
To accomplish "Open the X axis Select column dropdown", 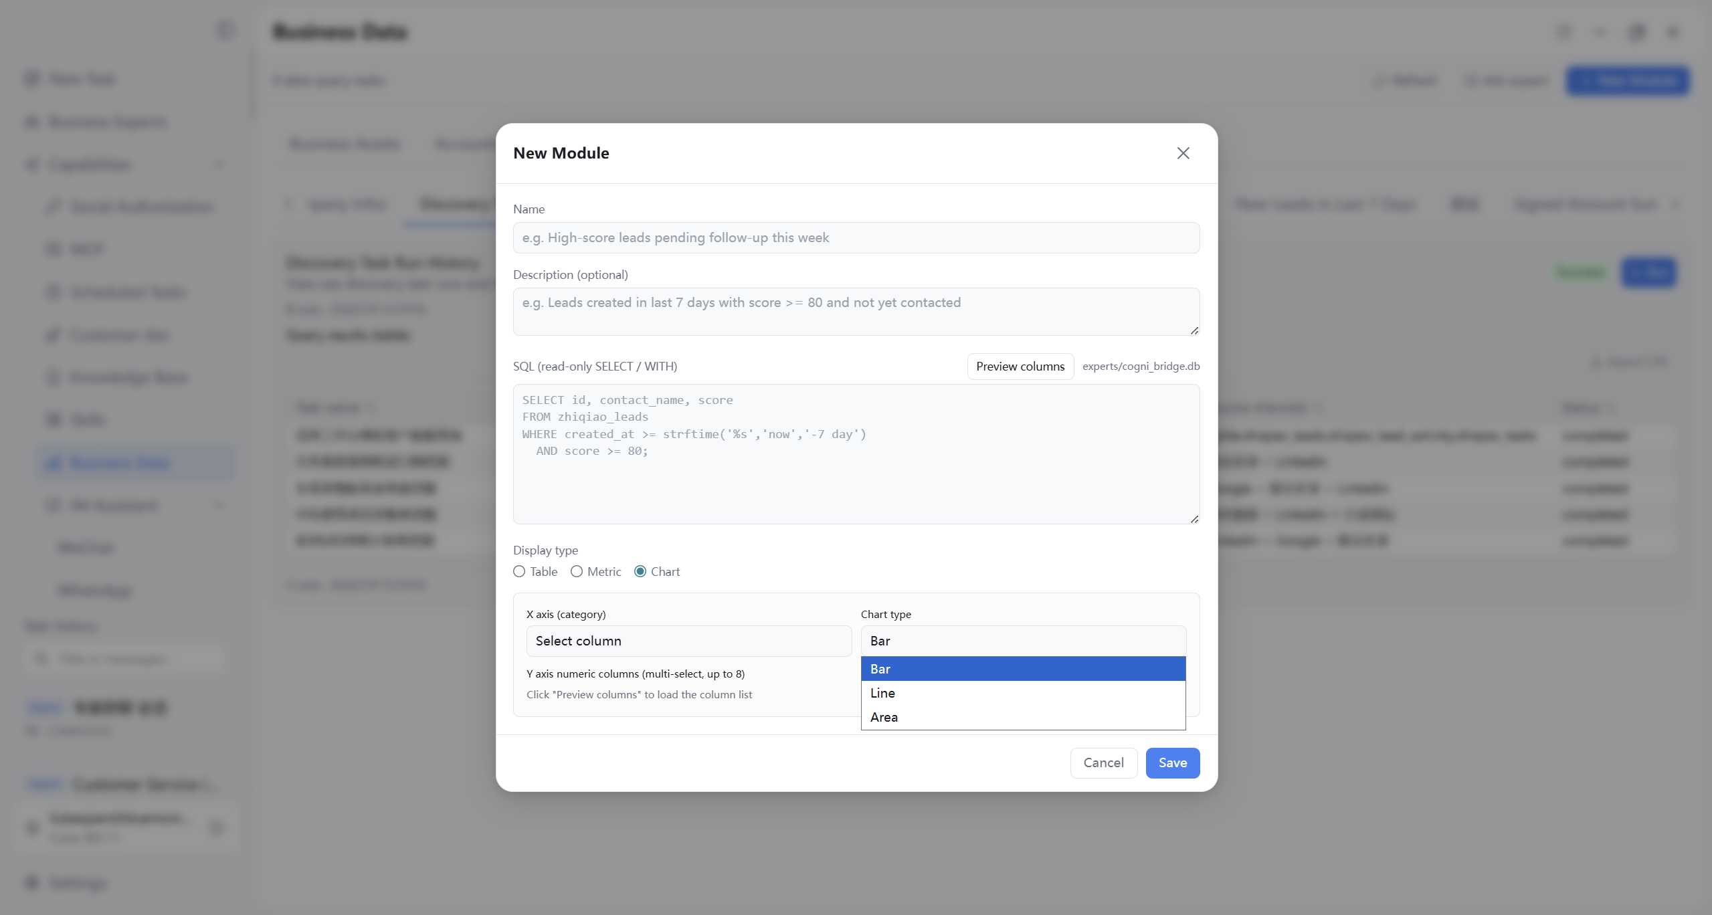I will (x=689, y=641).
